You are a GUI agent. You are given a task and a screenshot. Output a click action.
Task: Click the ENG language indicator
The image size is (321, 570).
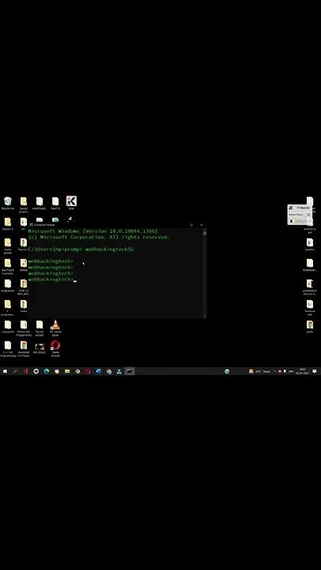(291, 371)
